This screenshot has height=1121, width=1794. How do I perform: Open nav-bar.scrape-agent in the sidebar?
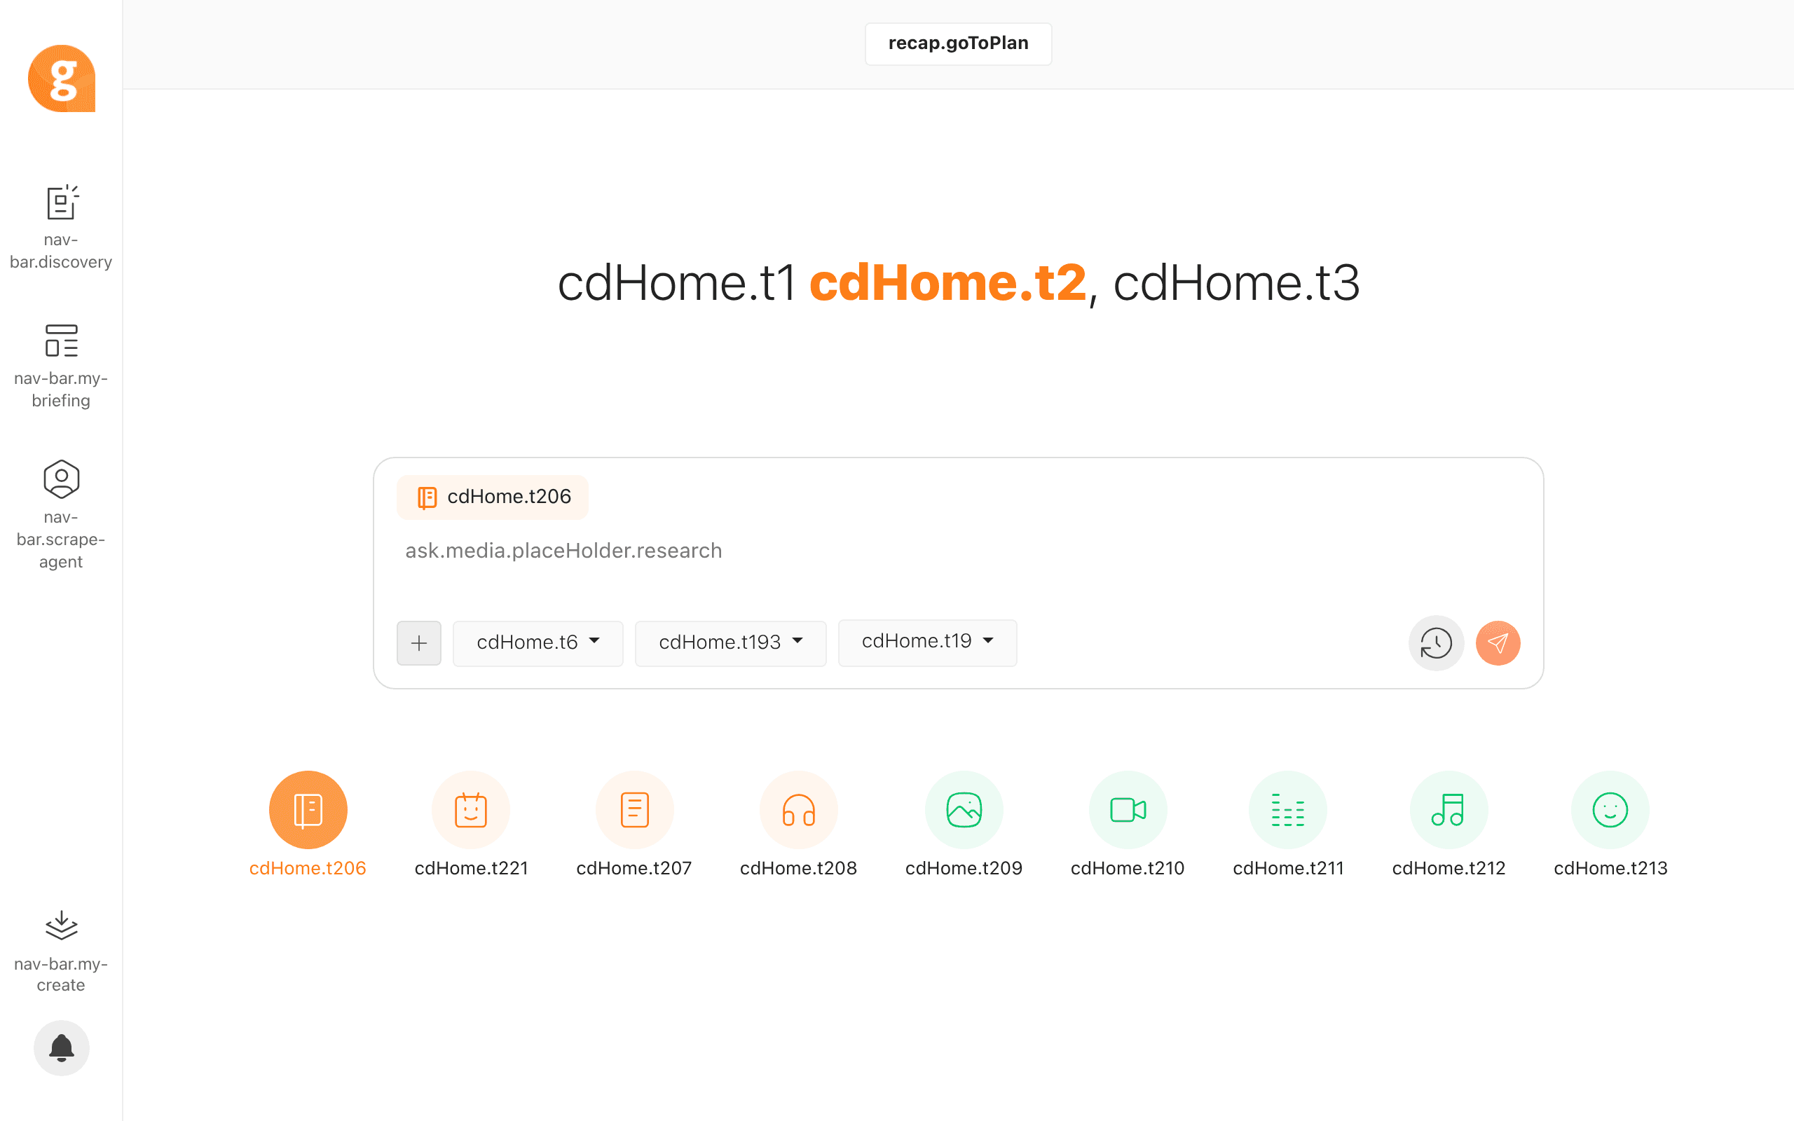pyautogui.click(x=61, y=514)
